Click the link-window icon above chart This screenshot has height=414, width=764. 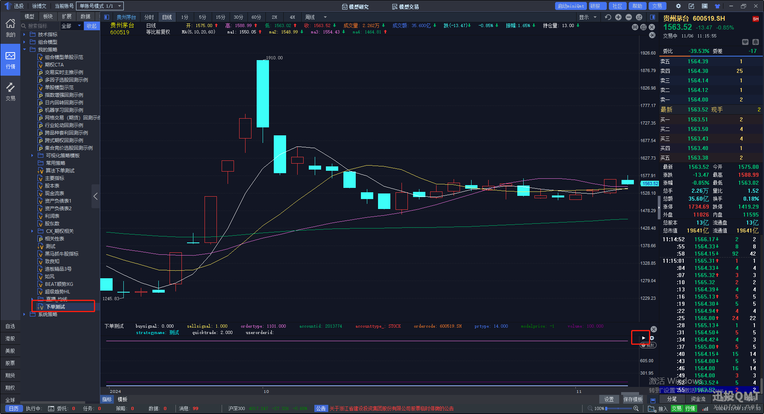pos(635,27)
